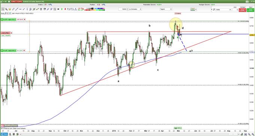Pick the black color swatch
Screen dimensions: 255x136
92,8
